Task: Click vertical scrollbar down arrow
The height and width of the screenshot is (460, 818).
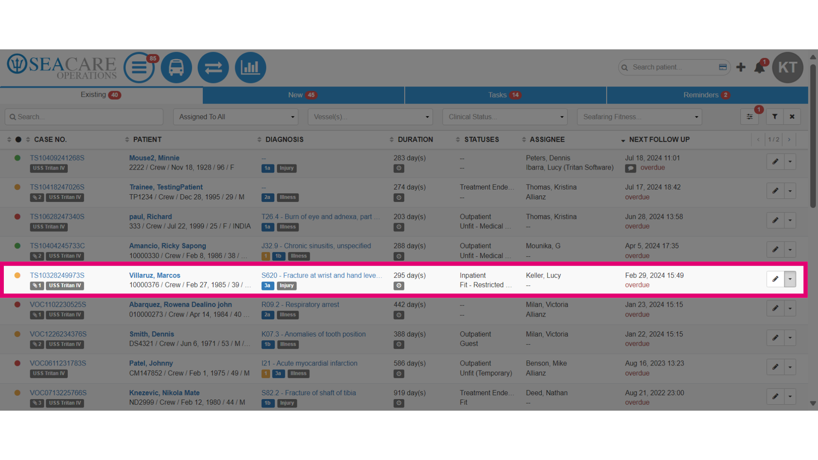Action: (x=813, y=403)
